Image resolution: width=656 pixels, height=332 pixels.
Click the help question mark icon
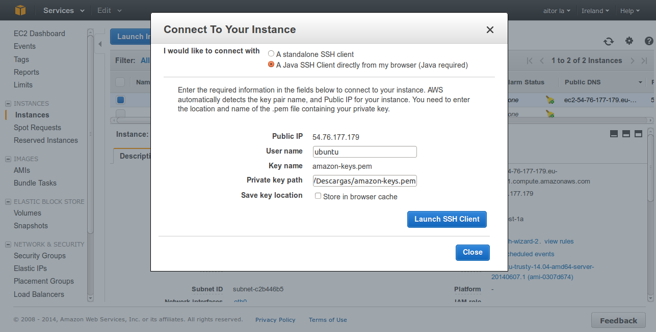649,41
